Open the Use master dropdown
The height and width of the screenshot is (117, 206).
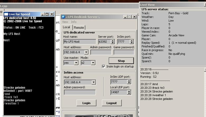(76, 63)
